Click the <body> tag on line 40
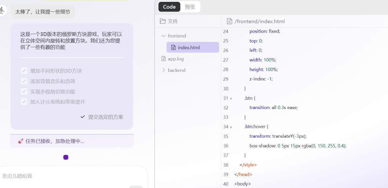Image resolution: width=388 pixels, height=188 pixels. point(242,184)
